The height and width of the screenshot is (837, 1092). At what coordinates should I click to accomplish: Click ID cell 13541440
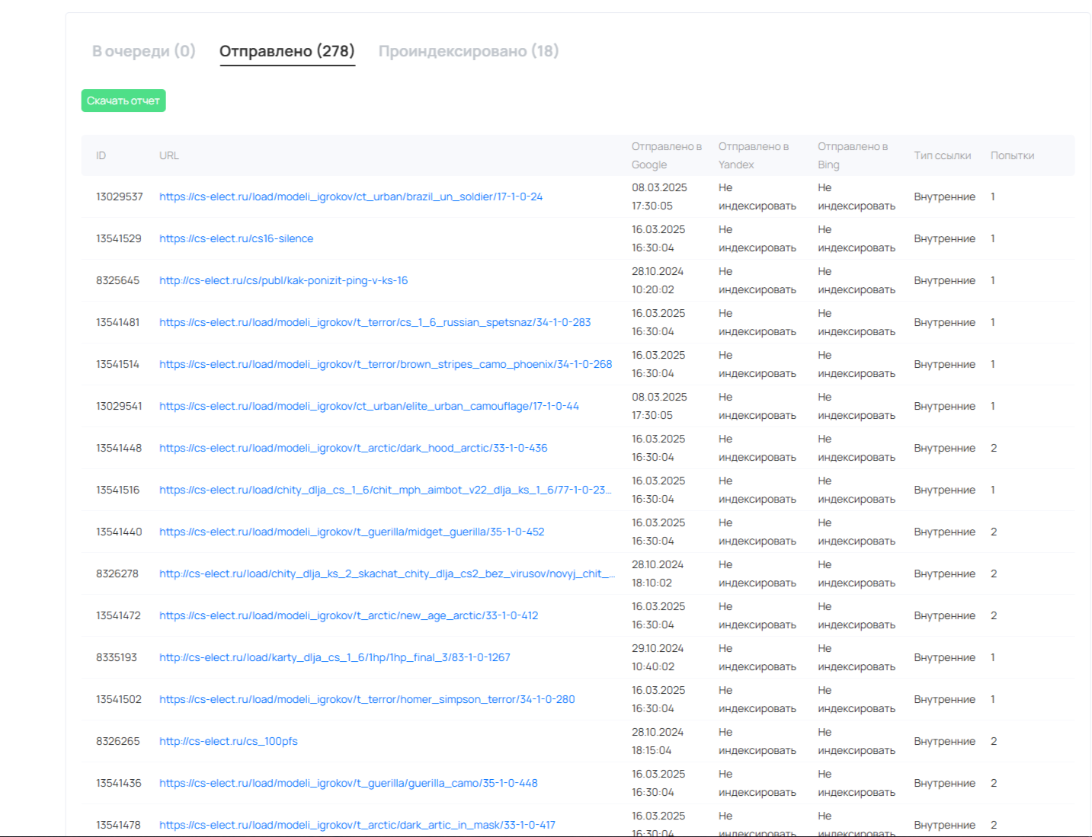click(119, 532)
